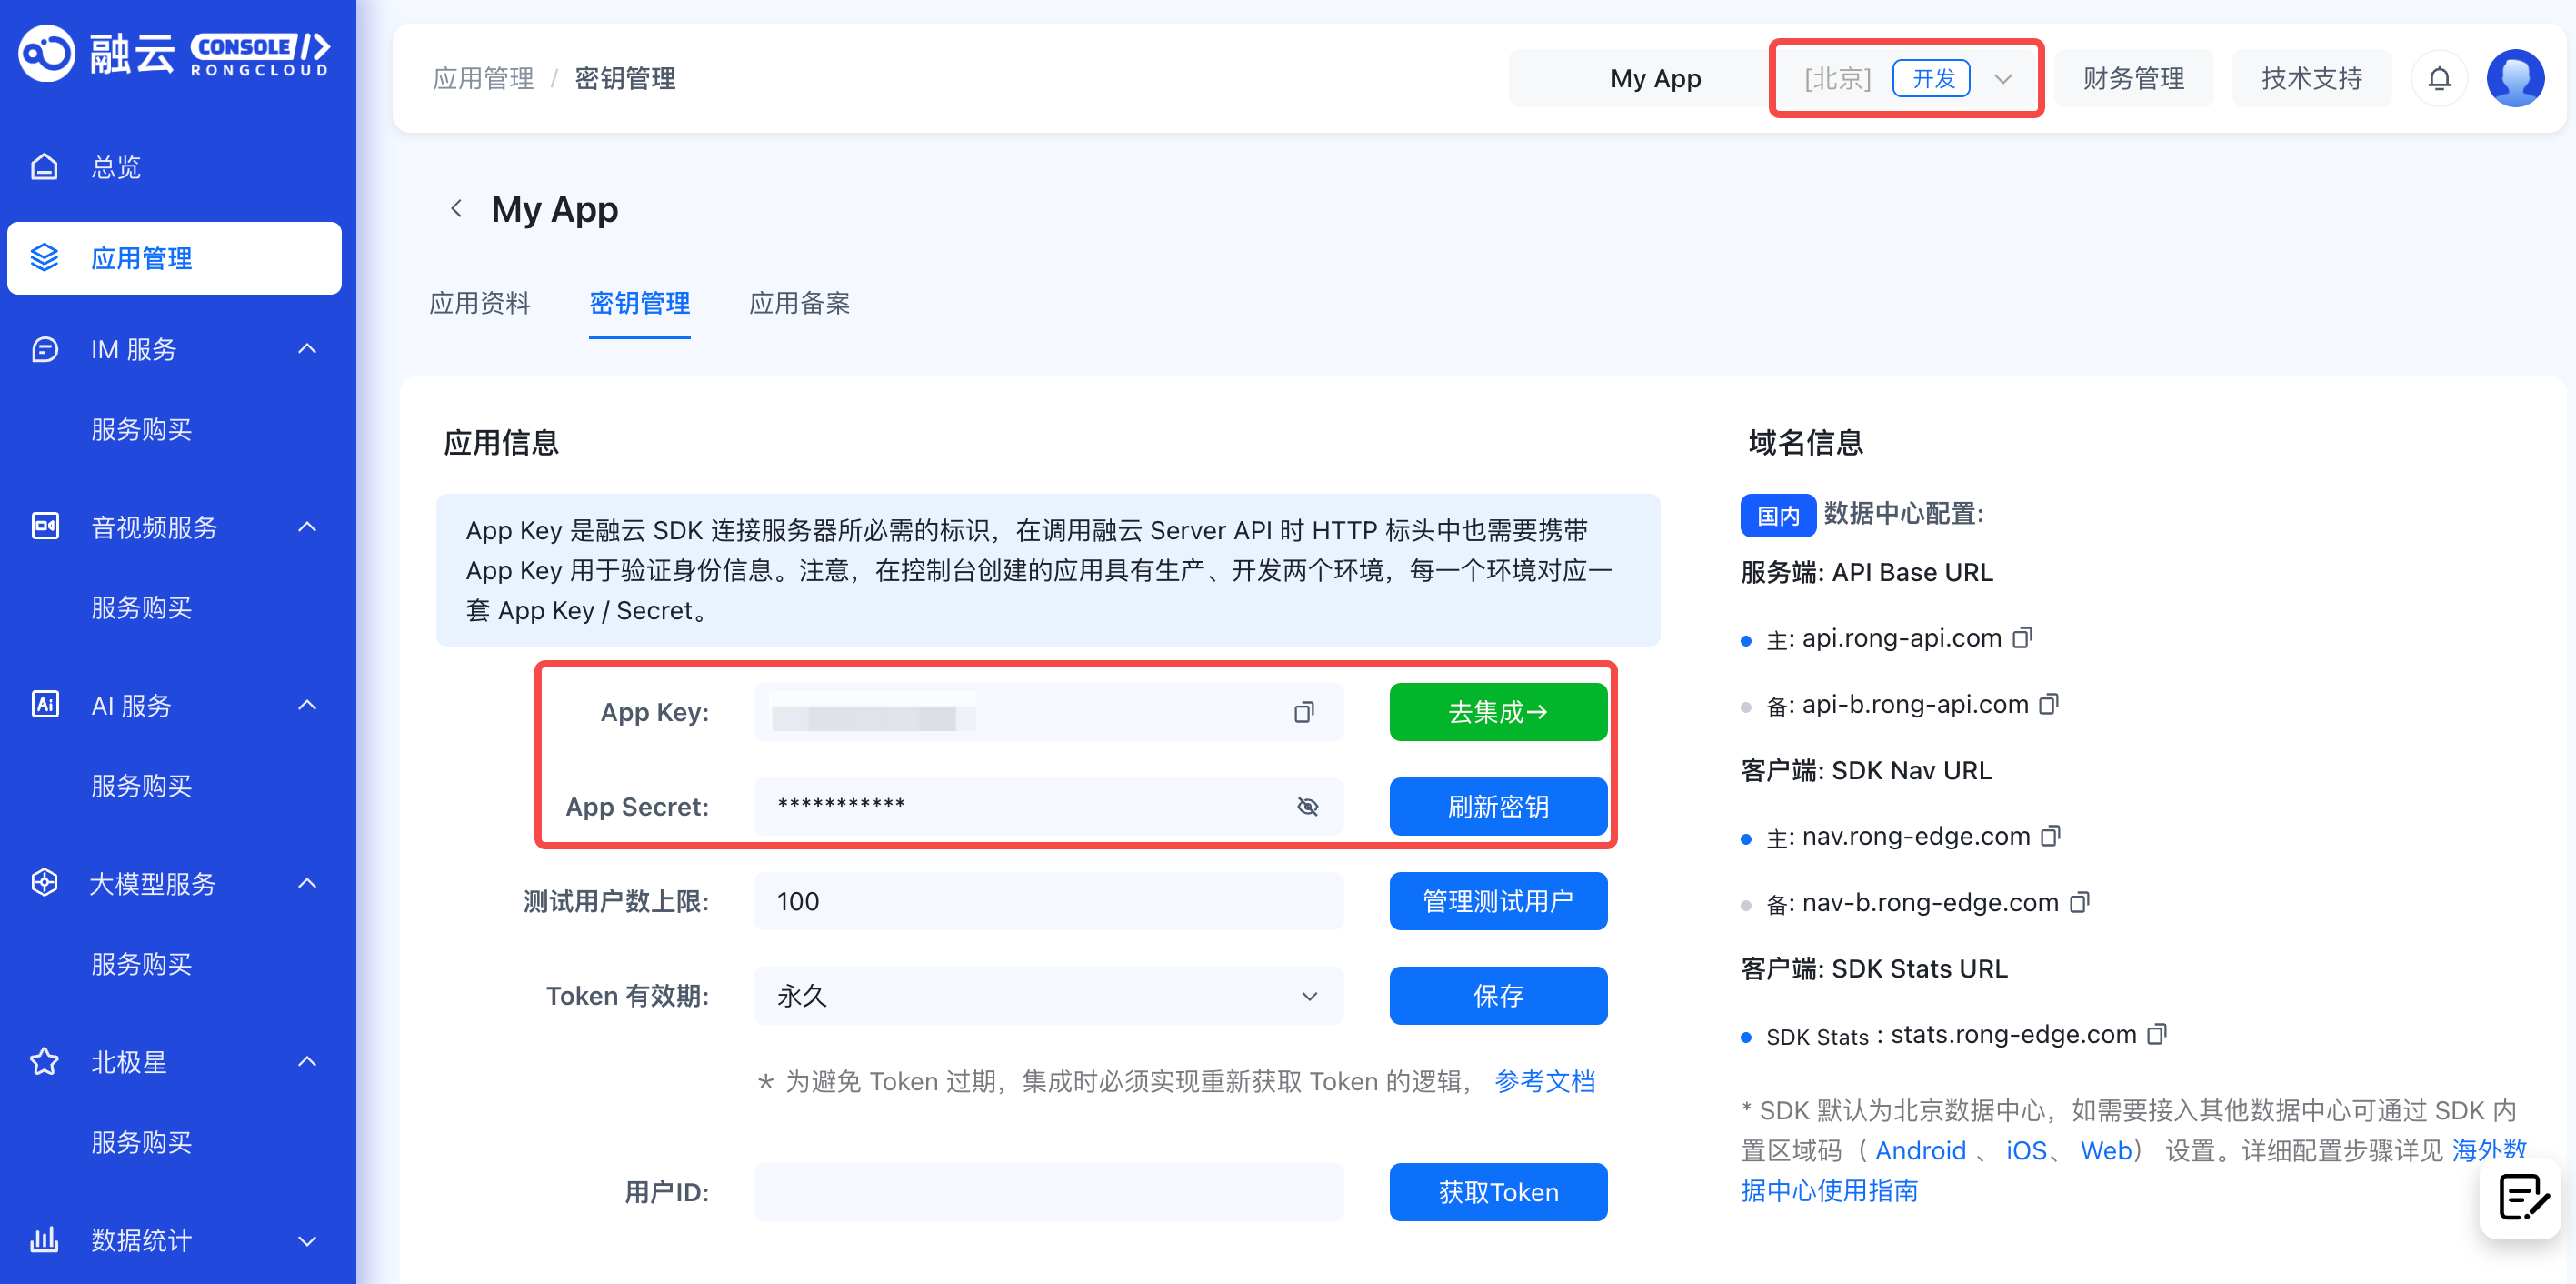Click the 北极星 star icon

pyautogui.click(x=44, y=1061)
